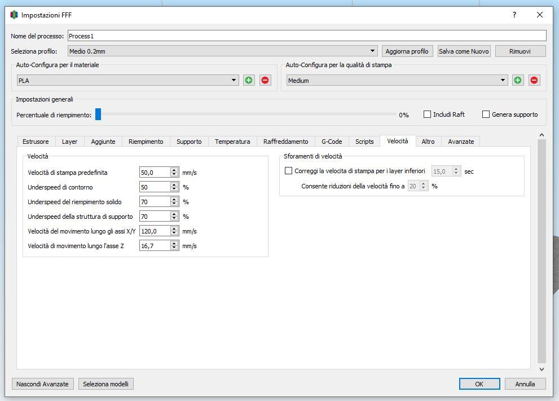Open the Medium print quality dropdown
This screenshot has width=559, height=401.
[x=397, y=81]
